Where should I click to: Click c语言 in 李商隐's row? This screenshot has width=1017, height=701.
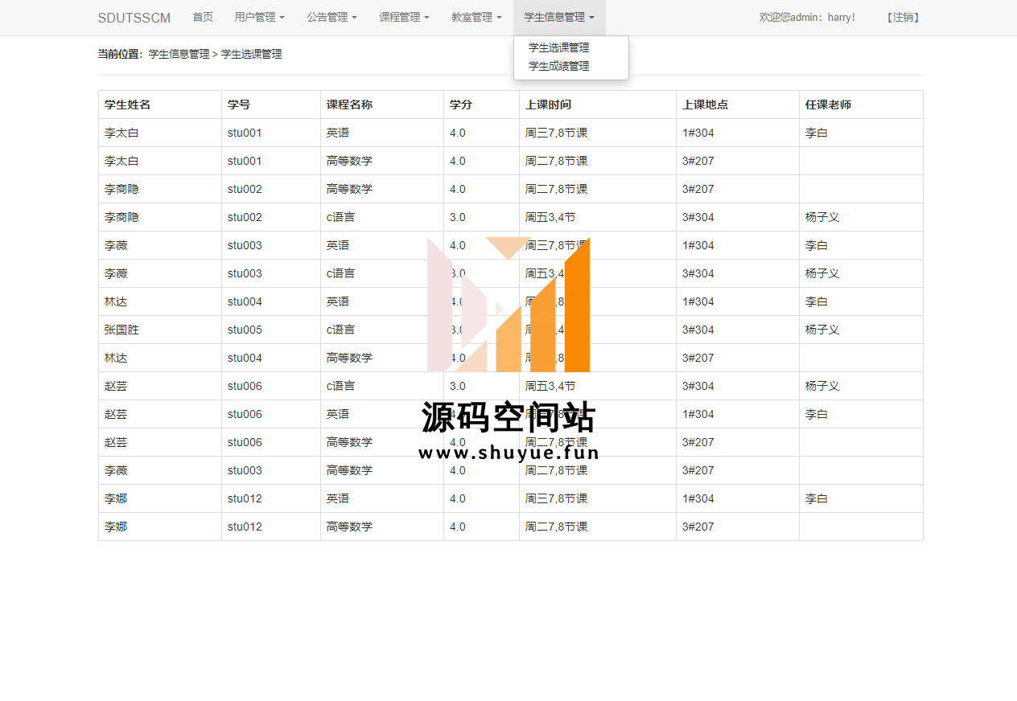pos(340,217)
